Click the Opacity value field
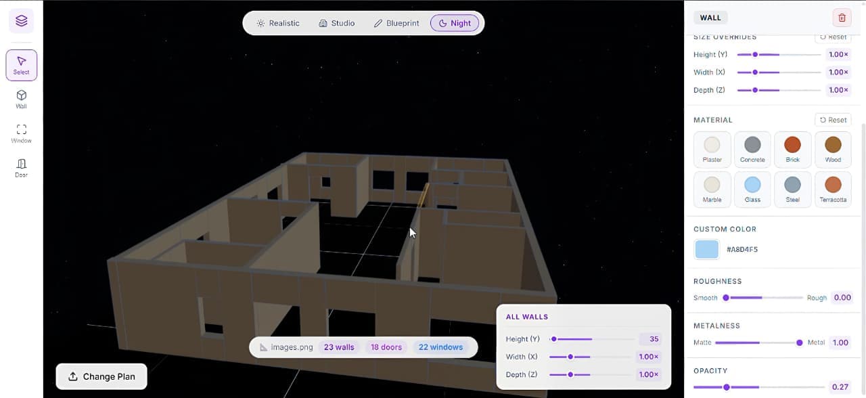The width and height of the screenshot is (866, 398). coord(840,387)
